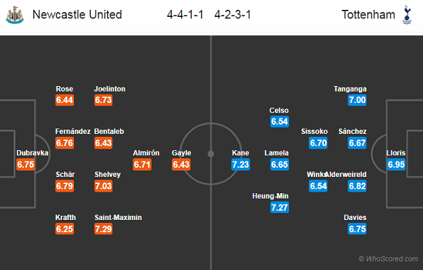Viewport: 423px width, 270px height.
Task: Open the Newcastle United team name
Action: tap(77, 15)
